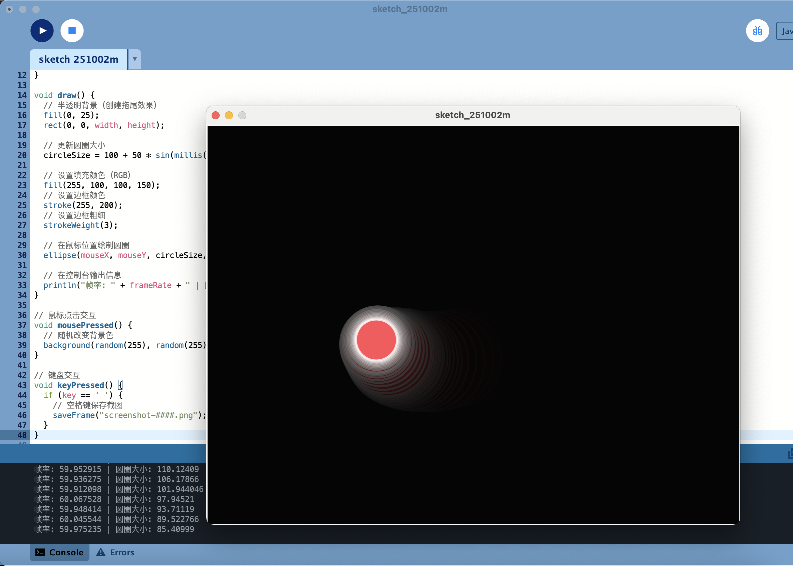Open the Errors tab

click(x=122, y=552)
